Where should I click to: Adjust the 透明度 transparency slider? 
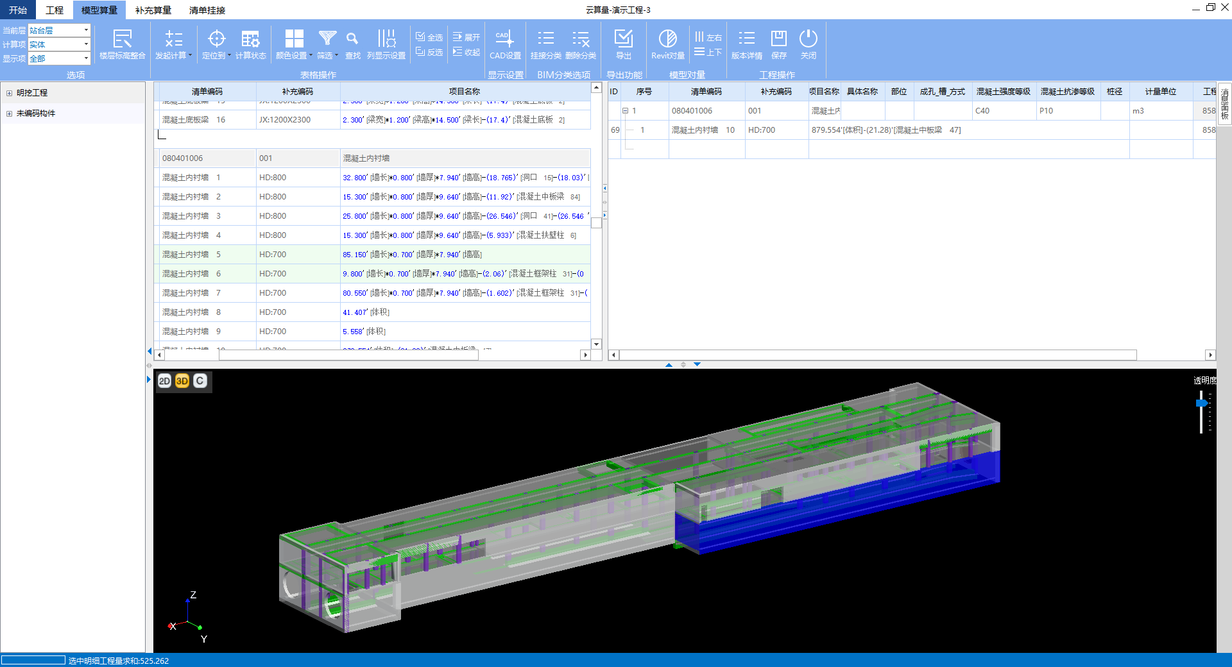(1201, 403)
